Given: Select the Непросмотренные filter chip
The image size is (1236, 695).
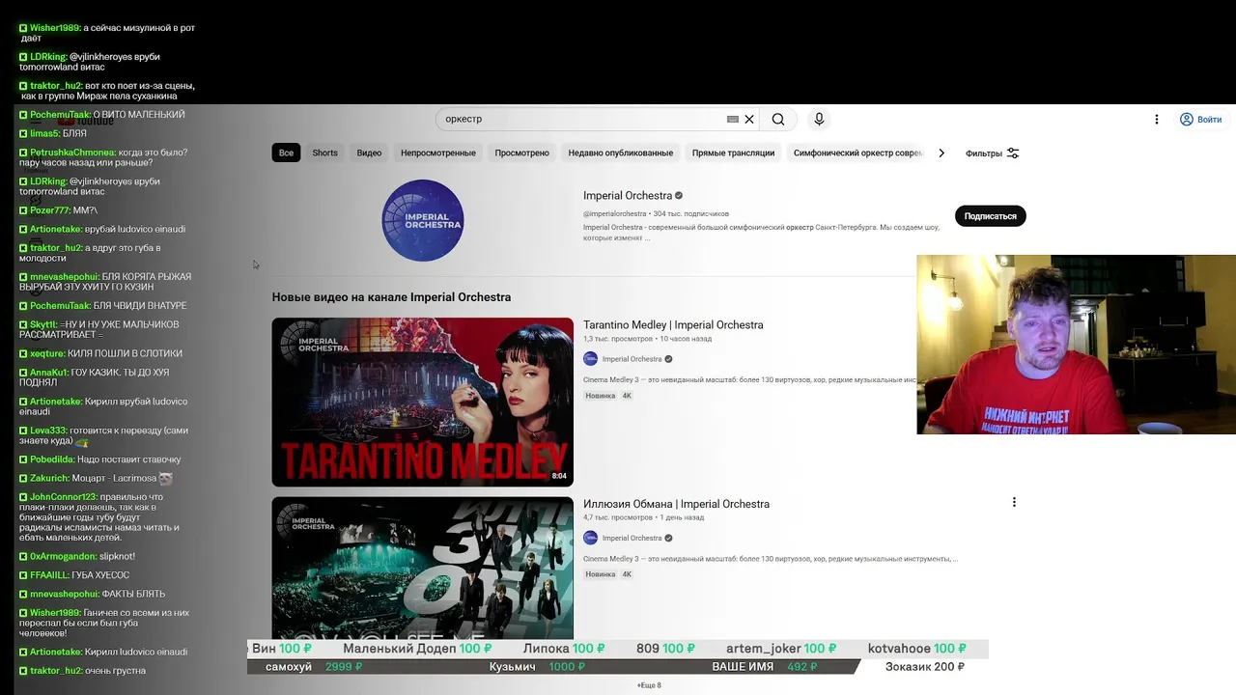Looking at the screenshot, I should pos(438,153).
